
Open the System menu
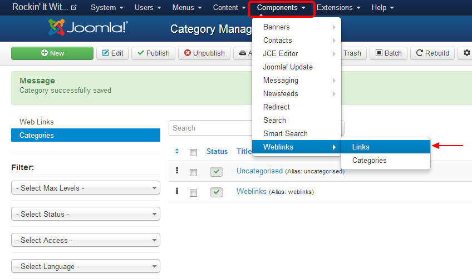pyautogui.click(x=107, y=8)
